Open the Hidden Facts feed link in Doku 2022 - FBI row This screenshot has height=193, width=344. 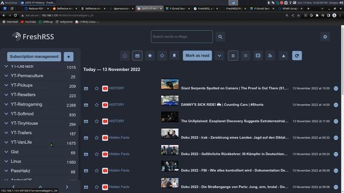[x=119, y=170]
